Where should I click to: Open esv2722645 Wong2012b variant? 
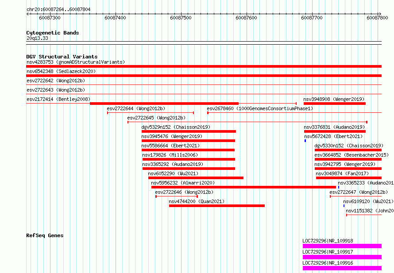tap(156, 118)
